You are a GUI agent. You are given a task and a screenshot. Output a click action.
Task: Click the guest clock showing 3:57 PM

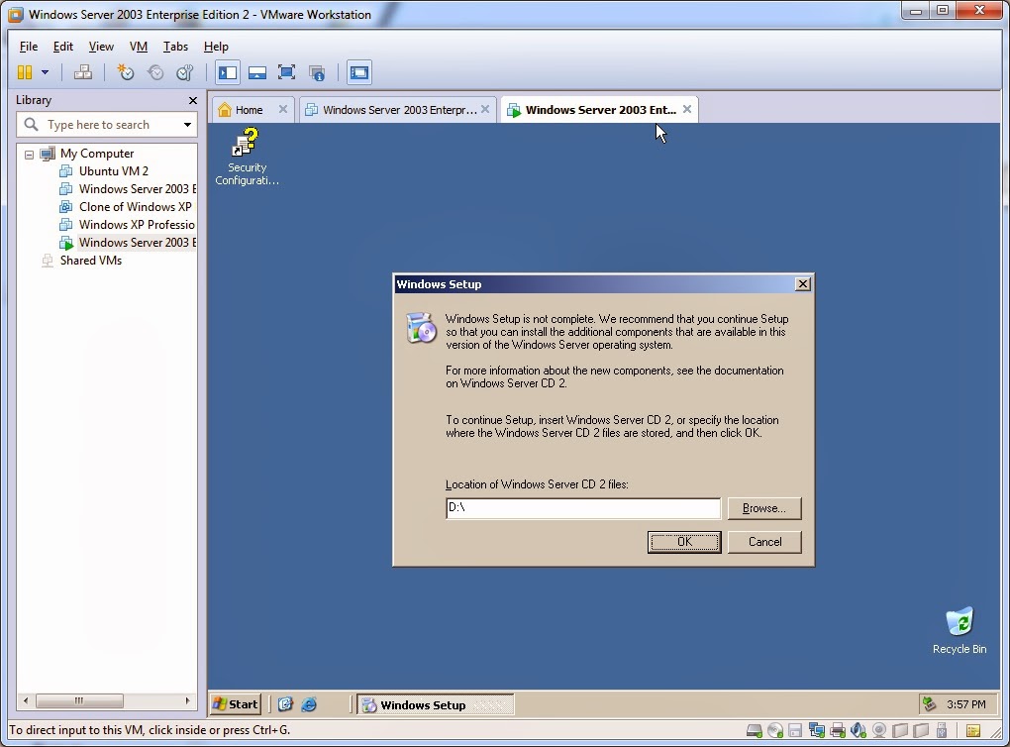(966, 704)
